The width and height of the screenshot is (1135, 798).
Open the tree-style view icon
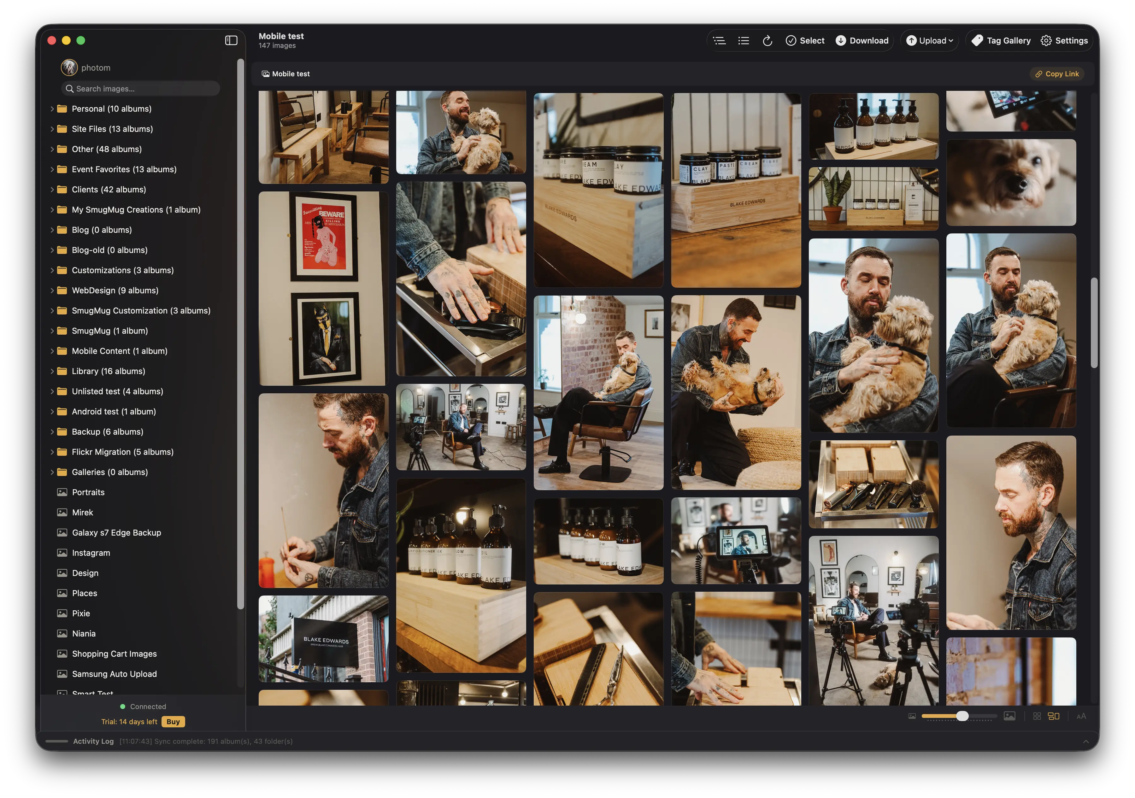(x=720, y=41)
